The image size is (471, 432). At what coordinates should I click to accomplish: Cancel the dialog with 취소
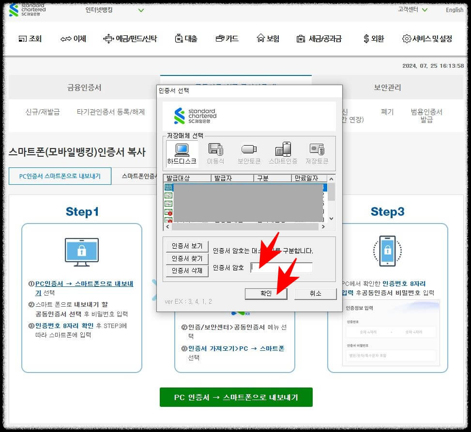pos(316,294)
